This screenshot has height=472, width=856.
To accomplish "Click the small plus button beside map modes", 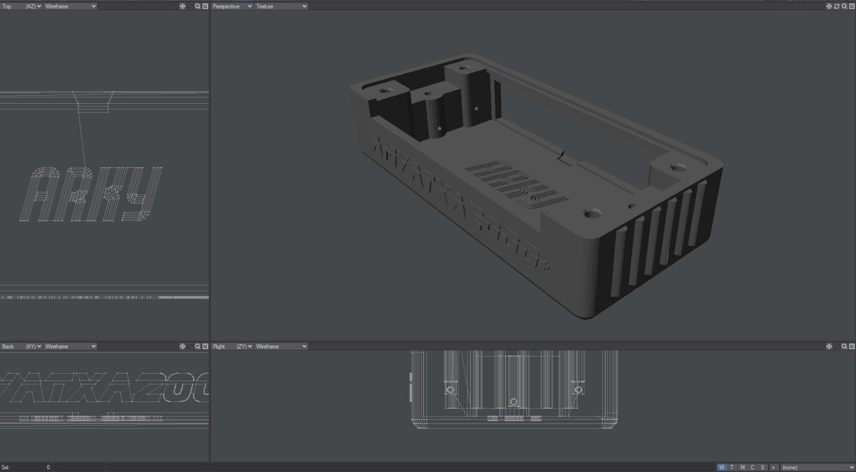I will (773, 467).
